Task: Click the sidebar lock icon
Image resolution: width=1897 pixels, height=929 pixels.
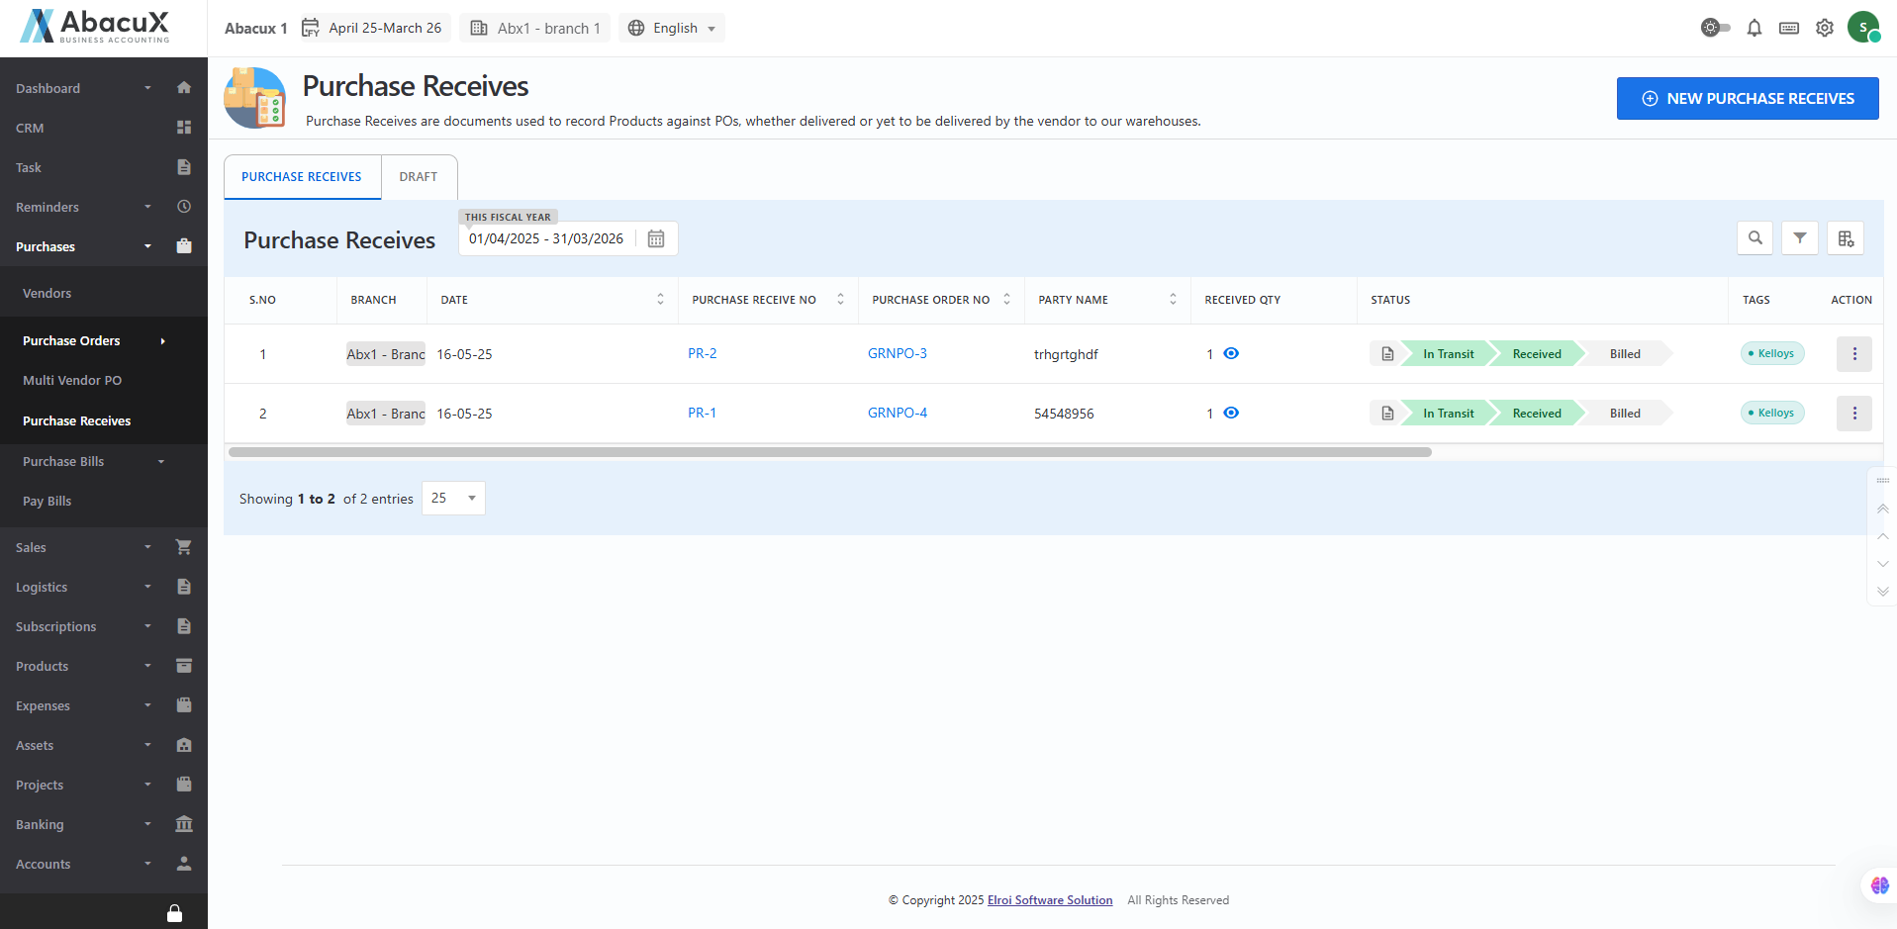Action: coord(174,913)
